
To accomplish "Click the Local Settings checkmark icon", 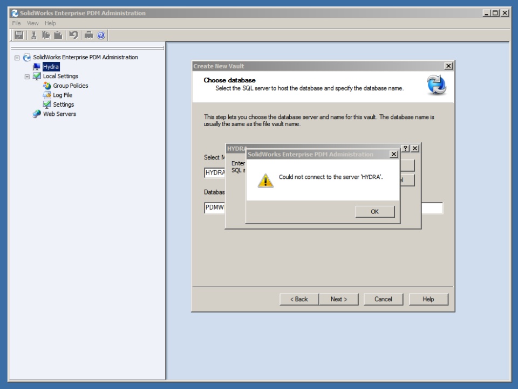I will (x=37, y=76).
